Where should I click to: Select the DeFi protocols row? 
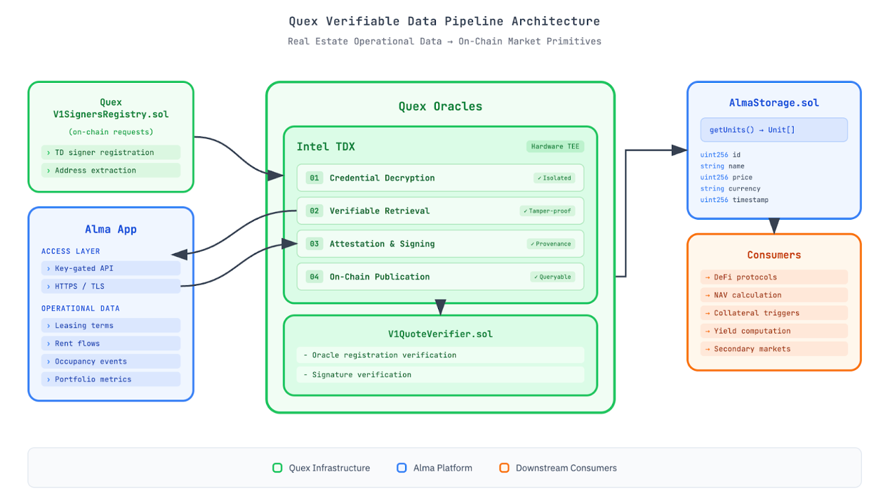[774, 277]
